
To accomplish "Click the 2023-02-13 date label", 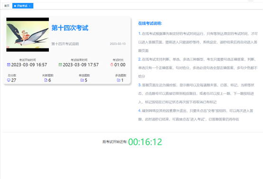I will point(118,44).
